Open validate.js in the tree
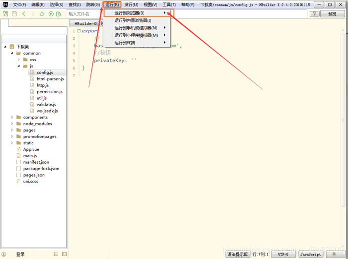The height and width of the screenshot is (259, 348). pyautogui.click(x=46, y=105)
